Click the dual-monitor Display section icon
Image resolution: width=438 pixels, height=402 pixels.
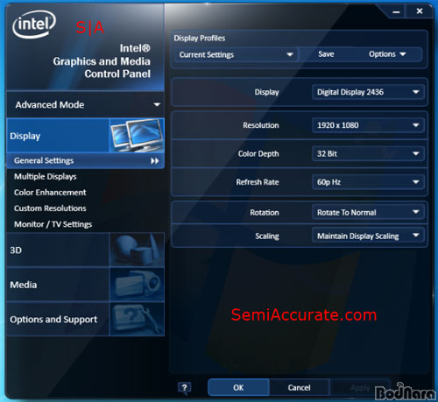pos(137,136)
